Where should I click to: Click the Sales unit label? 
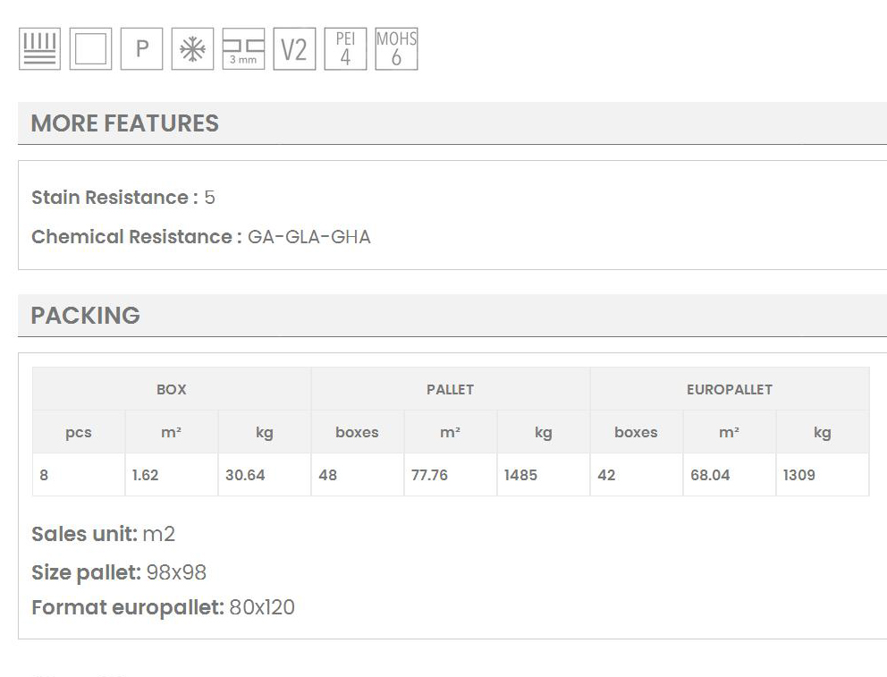pyautogui.click(x=84, y=534)
